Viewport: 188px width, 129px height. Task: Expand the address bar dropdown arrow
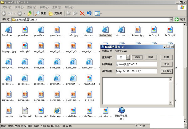[x=171, y=19]
